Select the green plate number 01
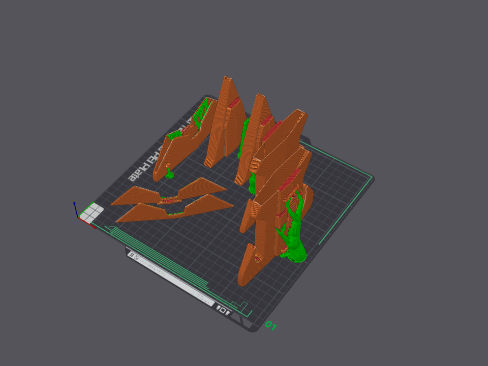This screenshot has width=488, height=366. (x=271, y=326)
